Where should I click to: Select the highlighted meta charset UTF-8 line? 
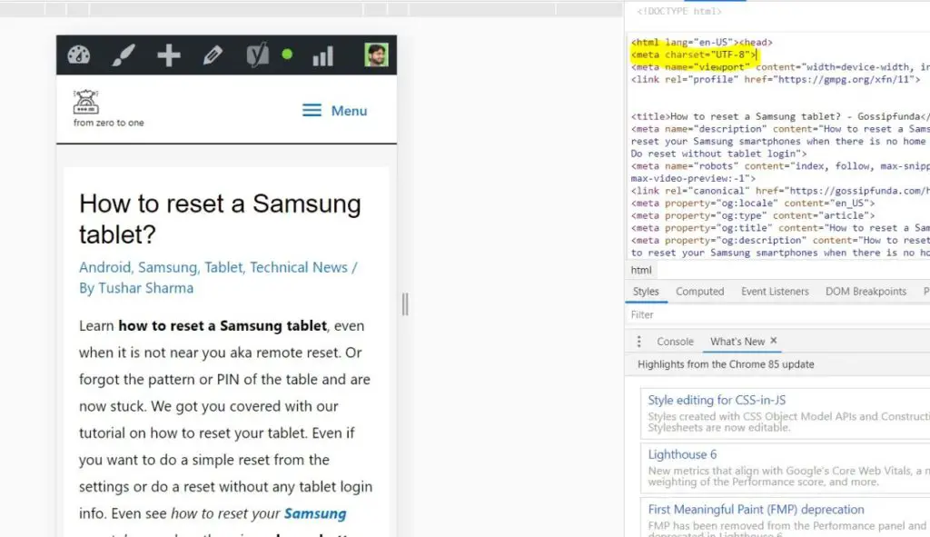[694, 55]
